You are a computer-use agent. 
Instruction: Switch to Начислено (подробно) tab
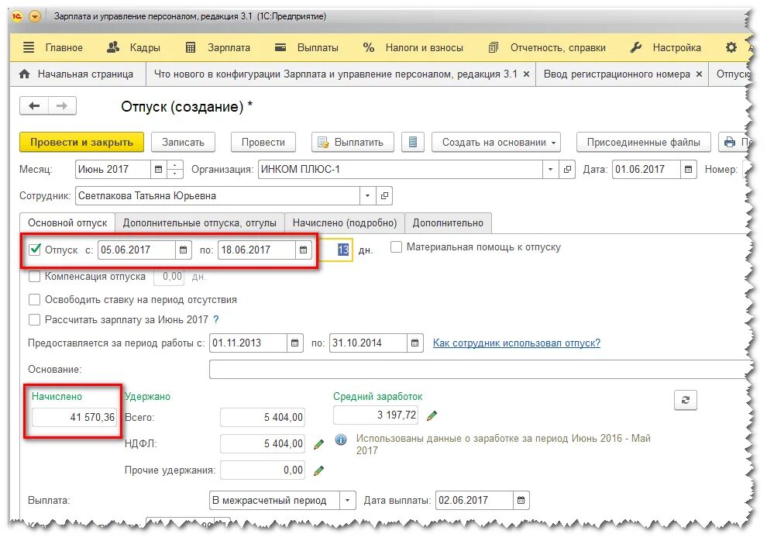pyautogui.click(x=344, y=222)
